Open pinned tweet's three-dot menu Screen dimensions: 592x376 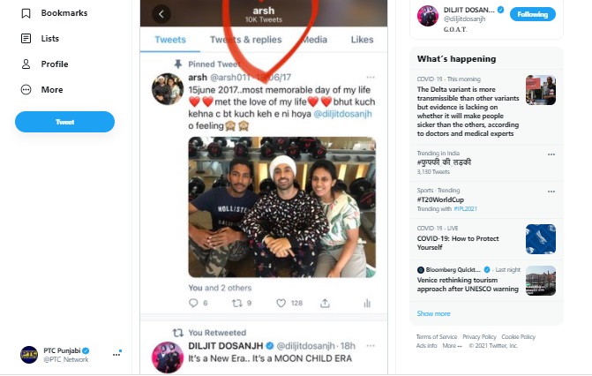pyautogui.click(x=371, y=78)
